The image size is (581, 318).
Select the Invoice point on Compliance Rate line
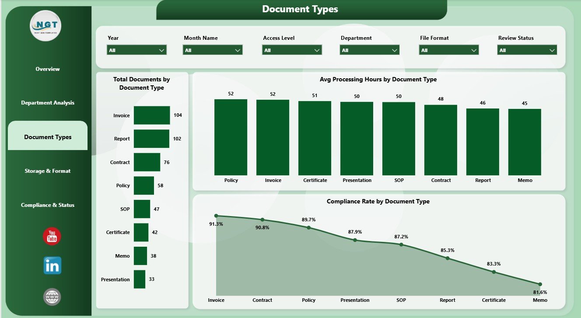point(216,216)
